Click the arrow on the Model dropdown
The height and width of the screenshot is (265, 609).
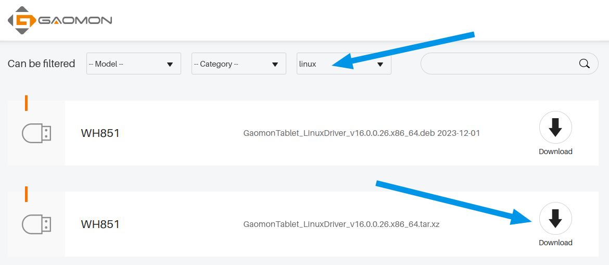coord(170,65)
